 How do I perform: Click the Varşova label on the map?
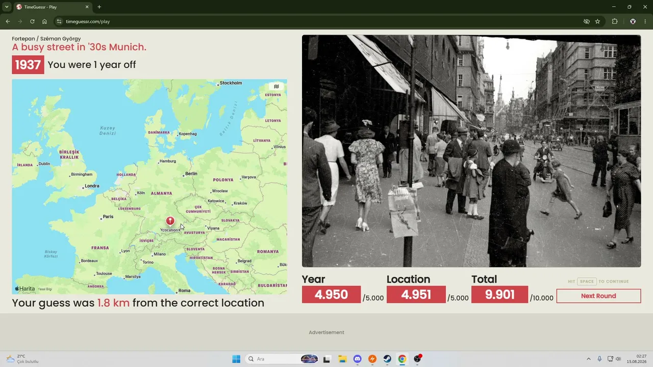(248, 177)
